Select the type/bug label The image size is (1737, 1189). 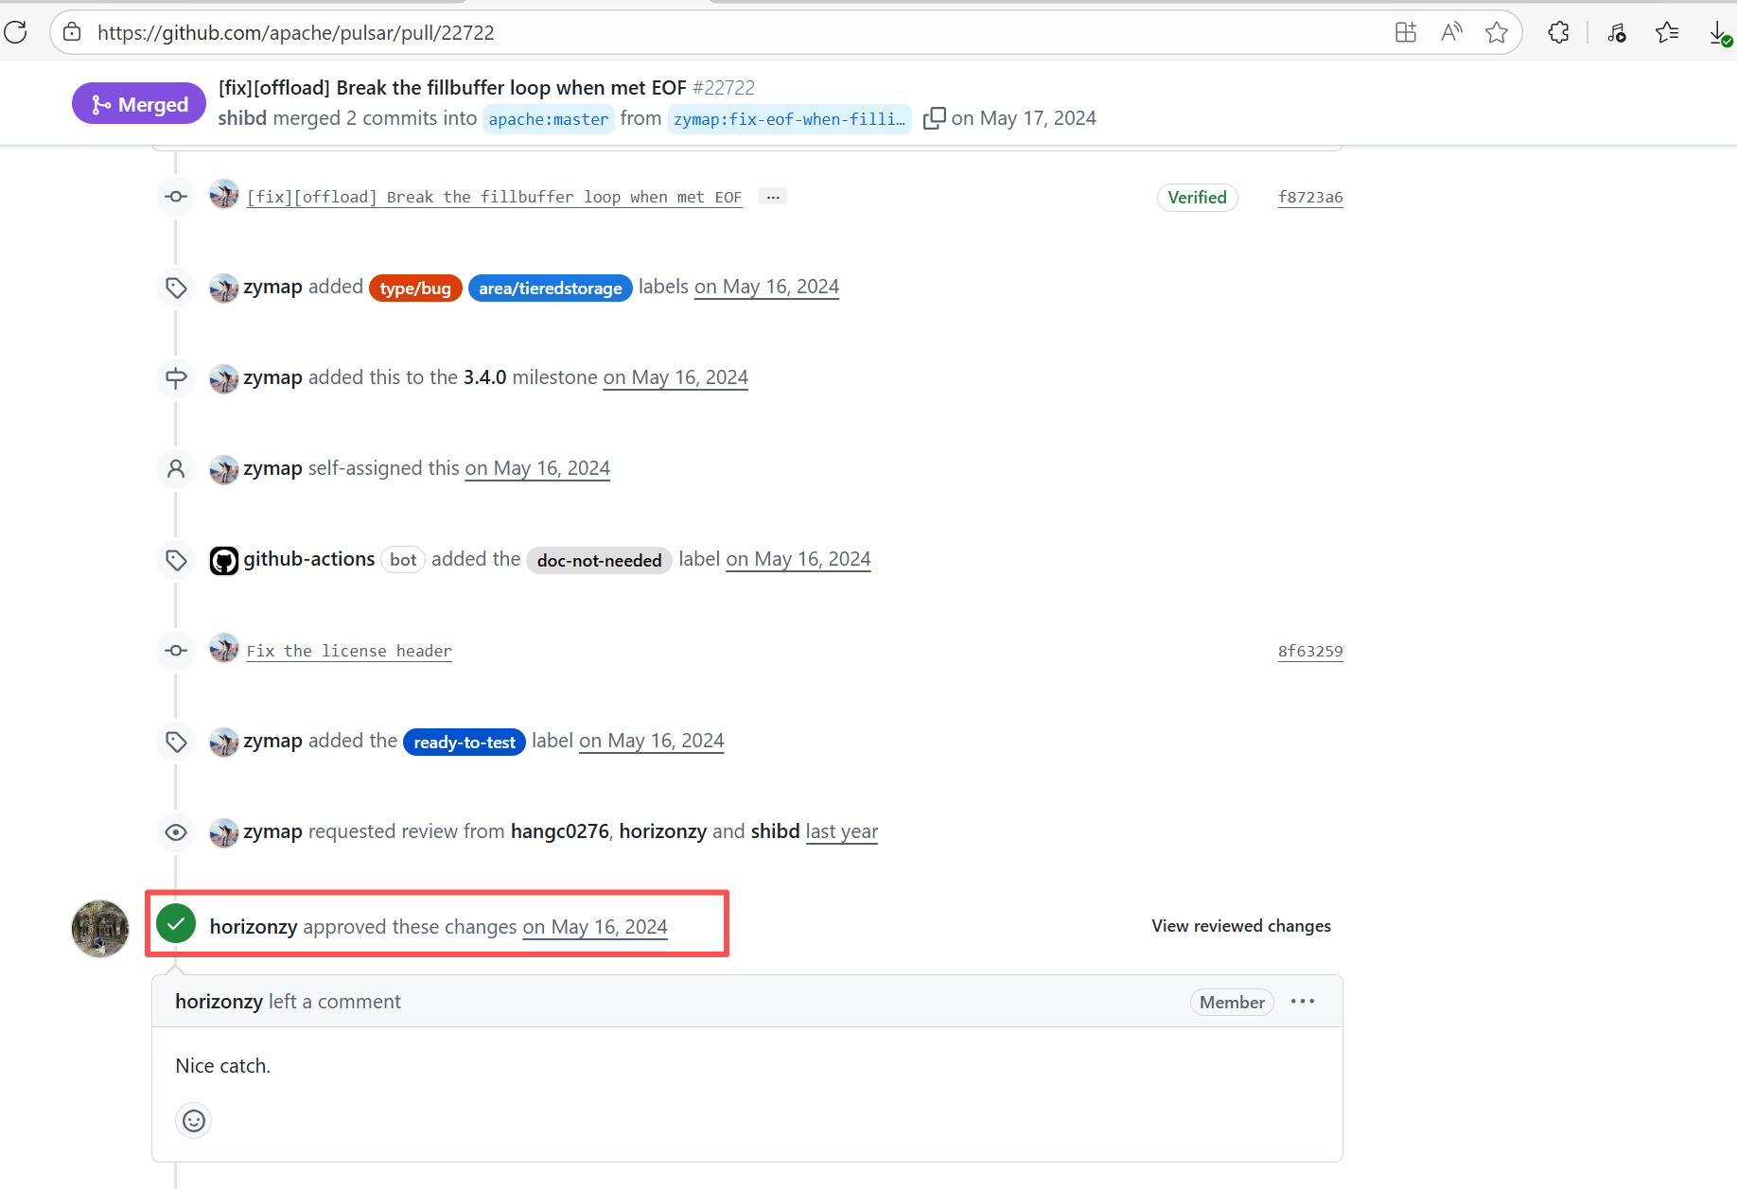[415, 288]
